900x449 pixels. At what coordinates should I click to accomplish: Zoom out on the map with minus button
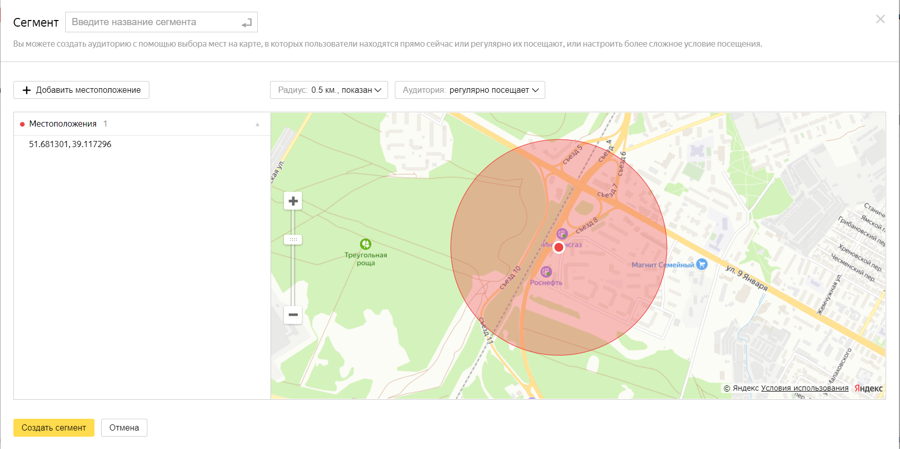pyautogui.click(x=293, y=315)
